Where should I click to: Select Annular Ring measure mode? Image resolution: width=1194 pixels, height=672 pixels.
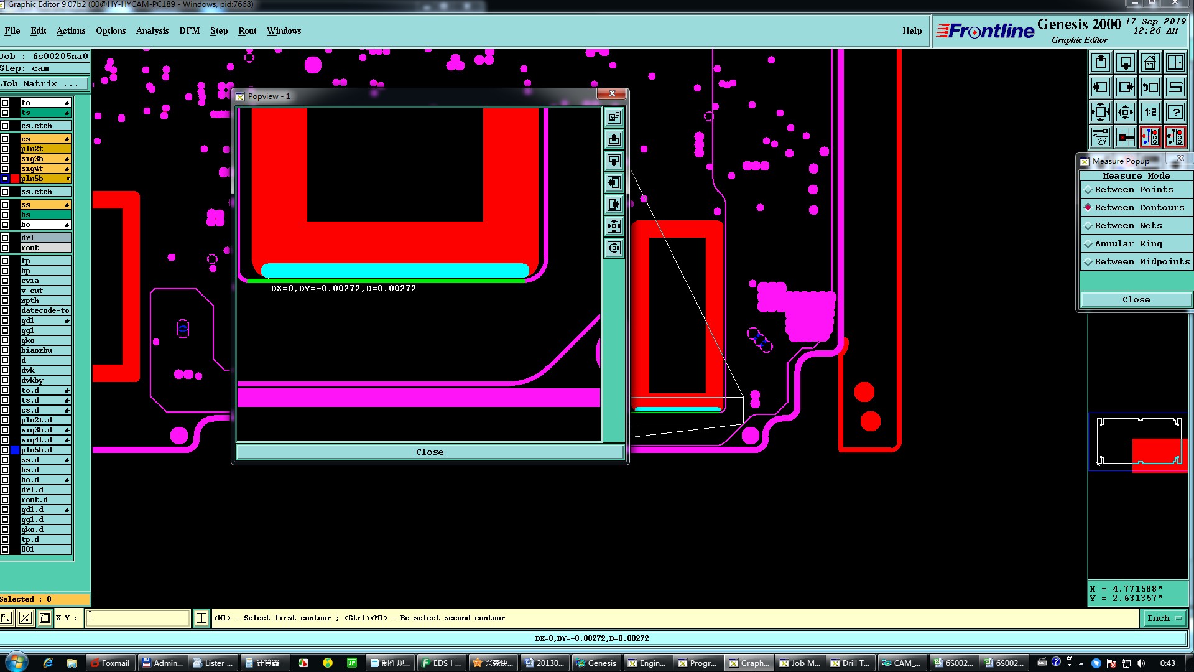click(x=1128, y=244)
